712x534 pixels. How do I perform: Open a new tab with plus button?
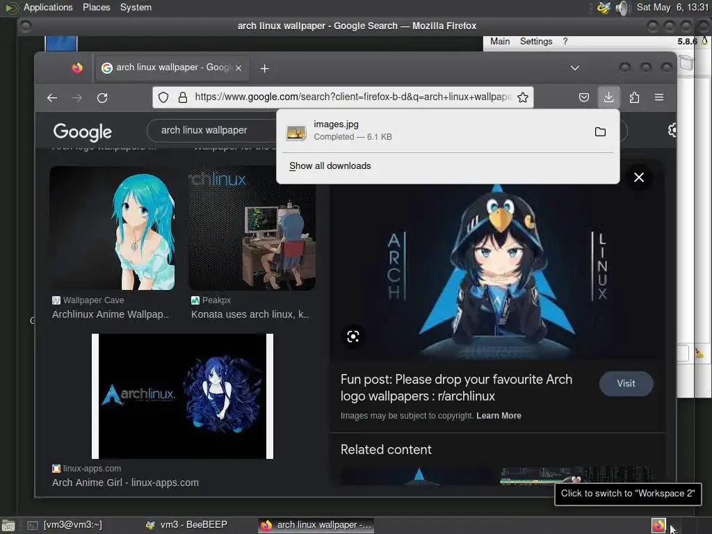(x=264, y=68)
